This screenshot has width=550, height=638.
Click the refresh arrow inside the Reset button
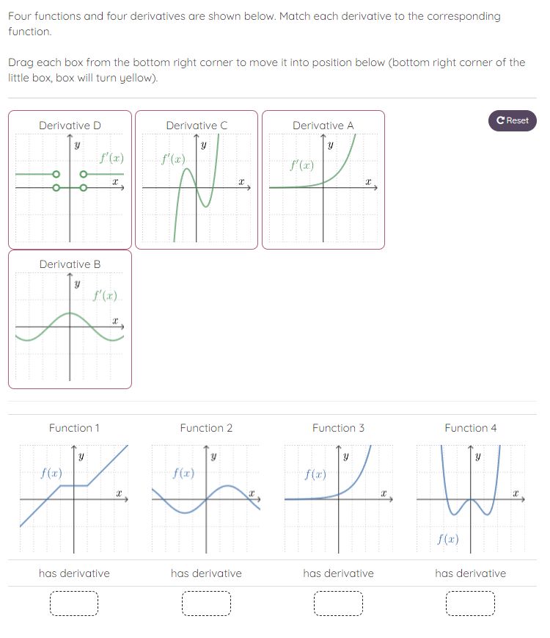500,120
